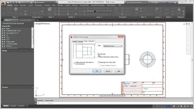Click the Insert Block icon

click(136, 9)
